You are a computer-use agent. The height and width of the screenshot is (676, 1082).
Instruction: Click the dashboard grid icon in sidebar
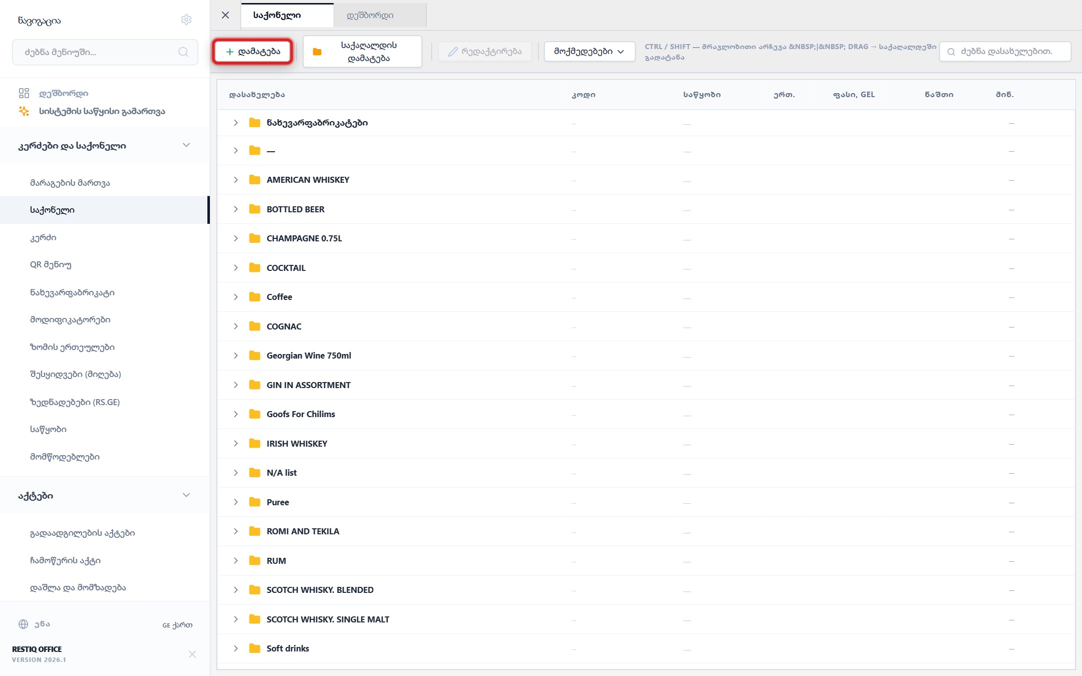pos(24,93)
